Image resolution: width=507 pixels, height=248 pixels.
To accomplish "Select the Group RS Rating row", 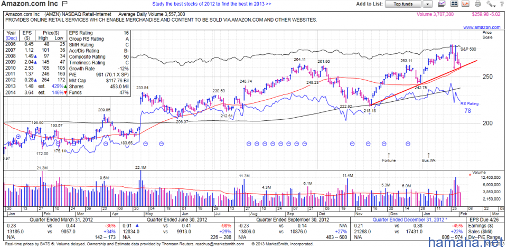I will point(99,39).
